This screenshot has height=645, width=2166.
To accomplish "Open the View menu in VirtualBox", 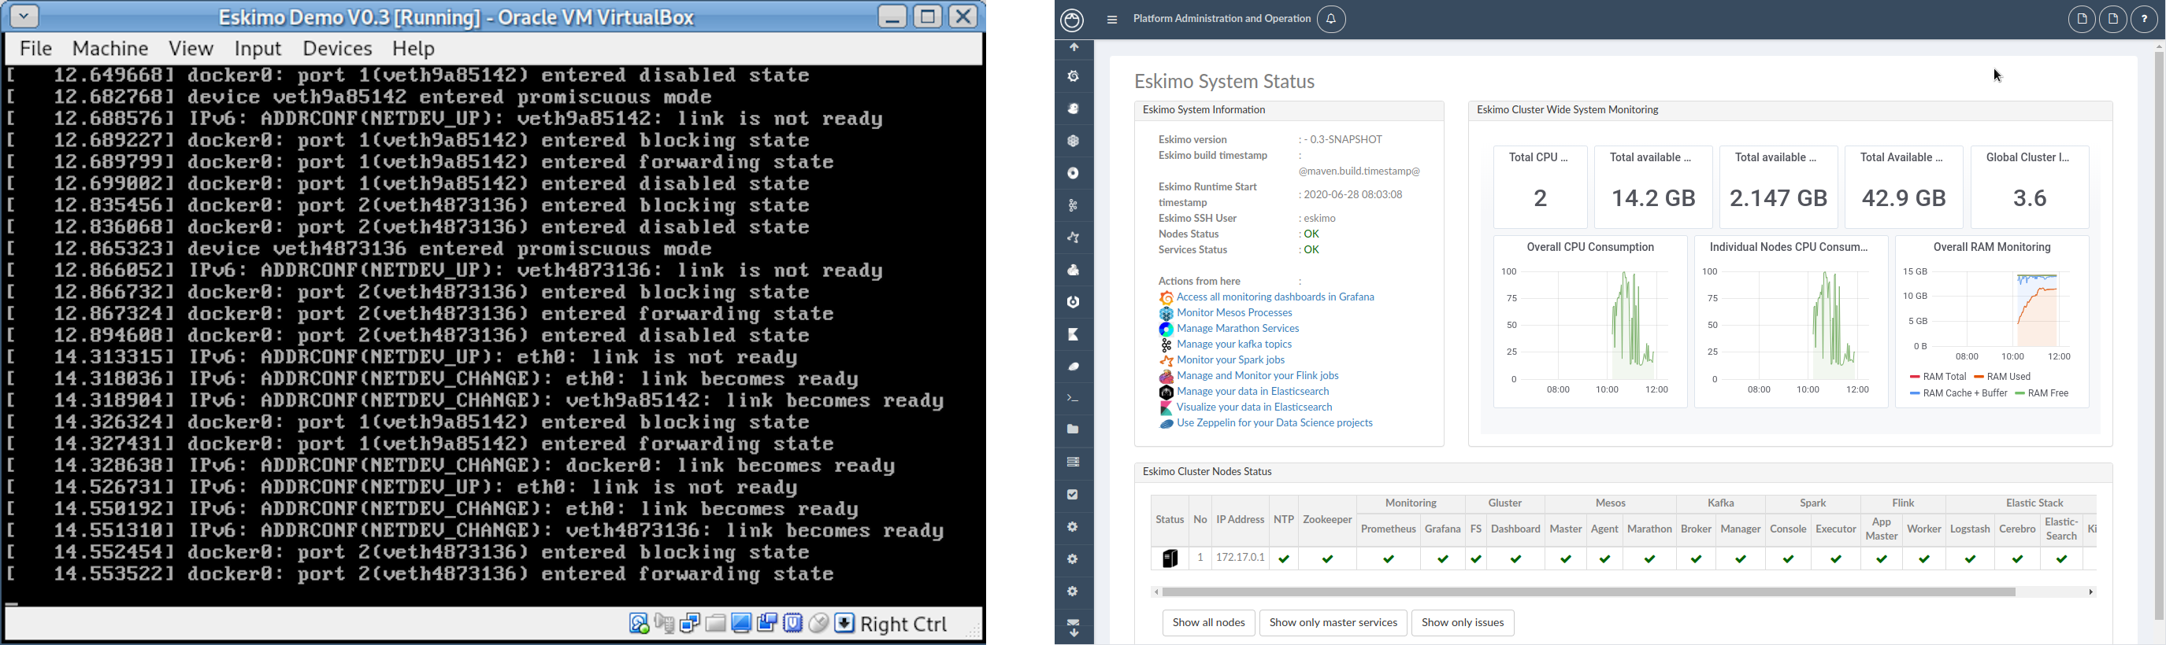I will click(x=191, y=49).
